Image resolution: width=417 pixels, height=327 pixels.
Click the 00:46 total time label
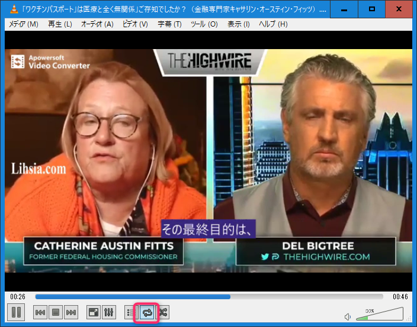click(x=400, y=297)
